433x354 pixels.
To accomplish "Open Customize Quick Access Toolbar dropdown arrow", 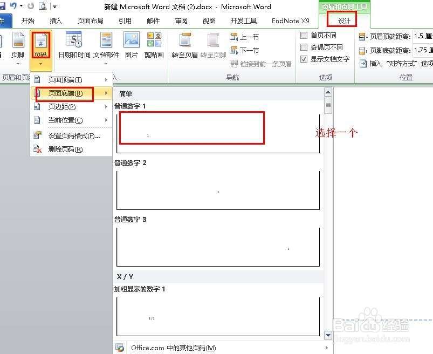I will 54,6.
